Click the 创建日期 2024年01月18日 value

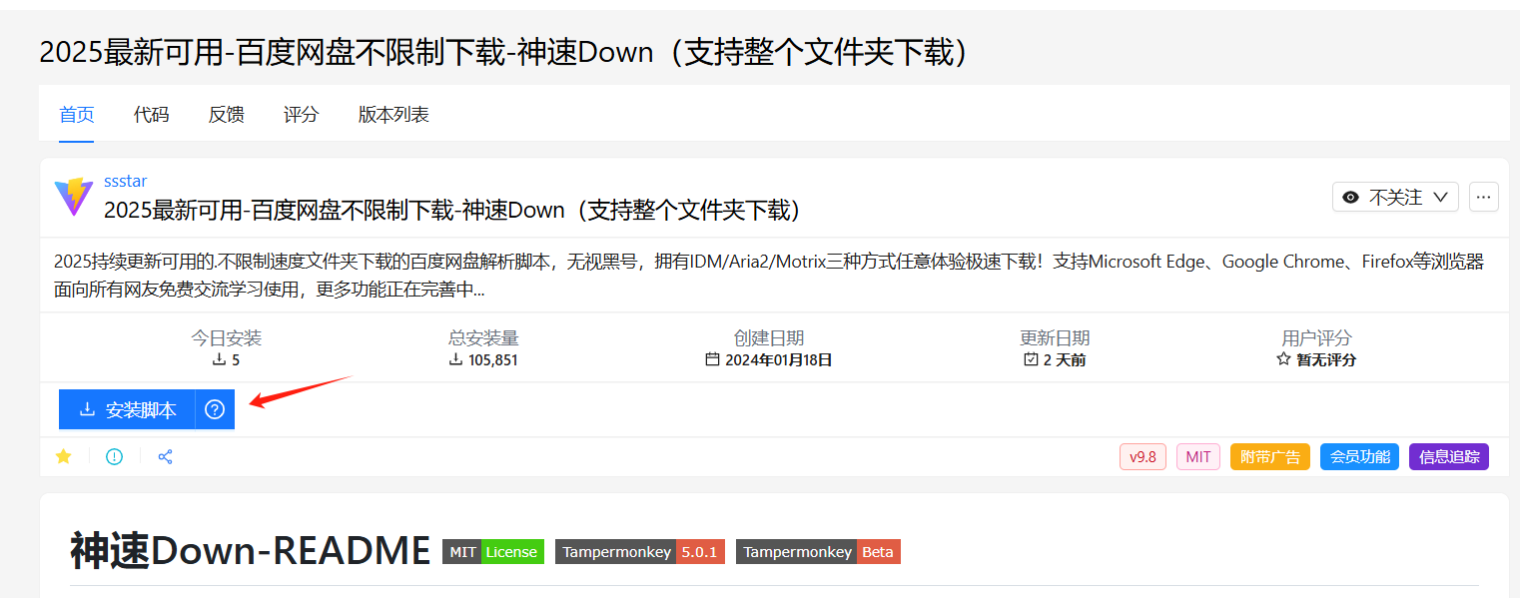pos(769,360)
